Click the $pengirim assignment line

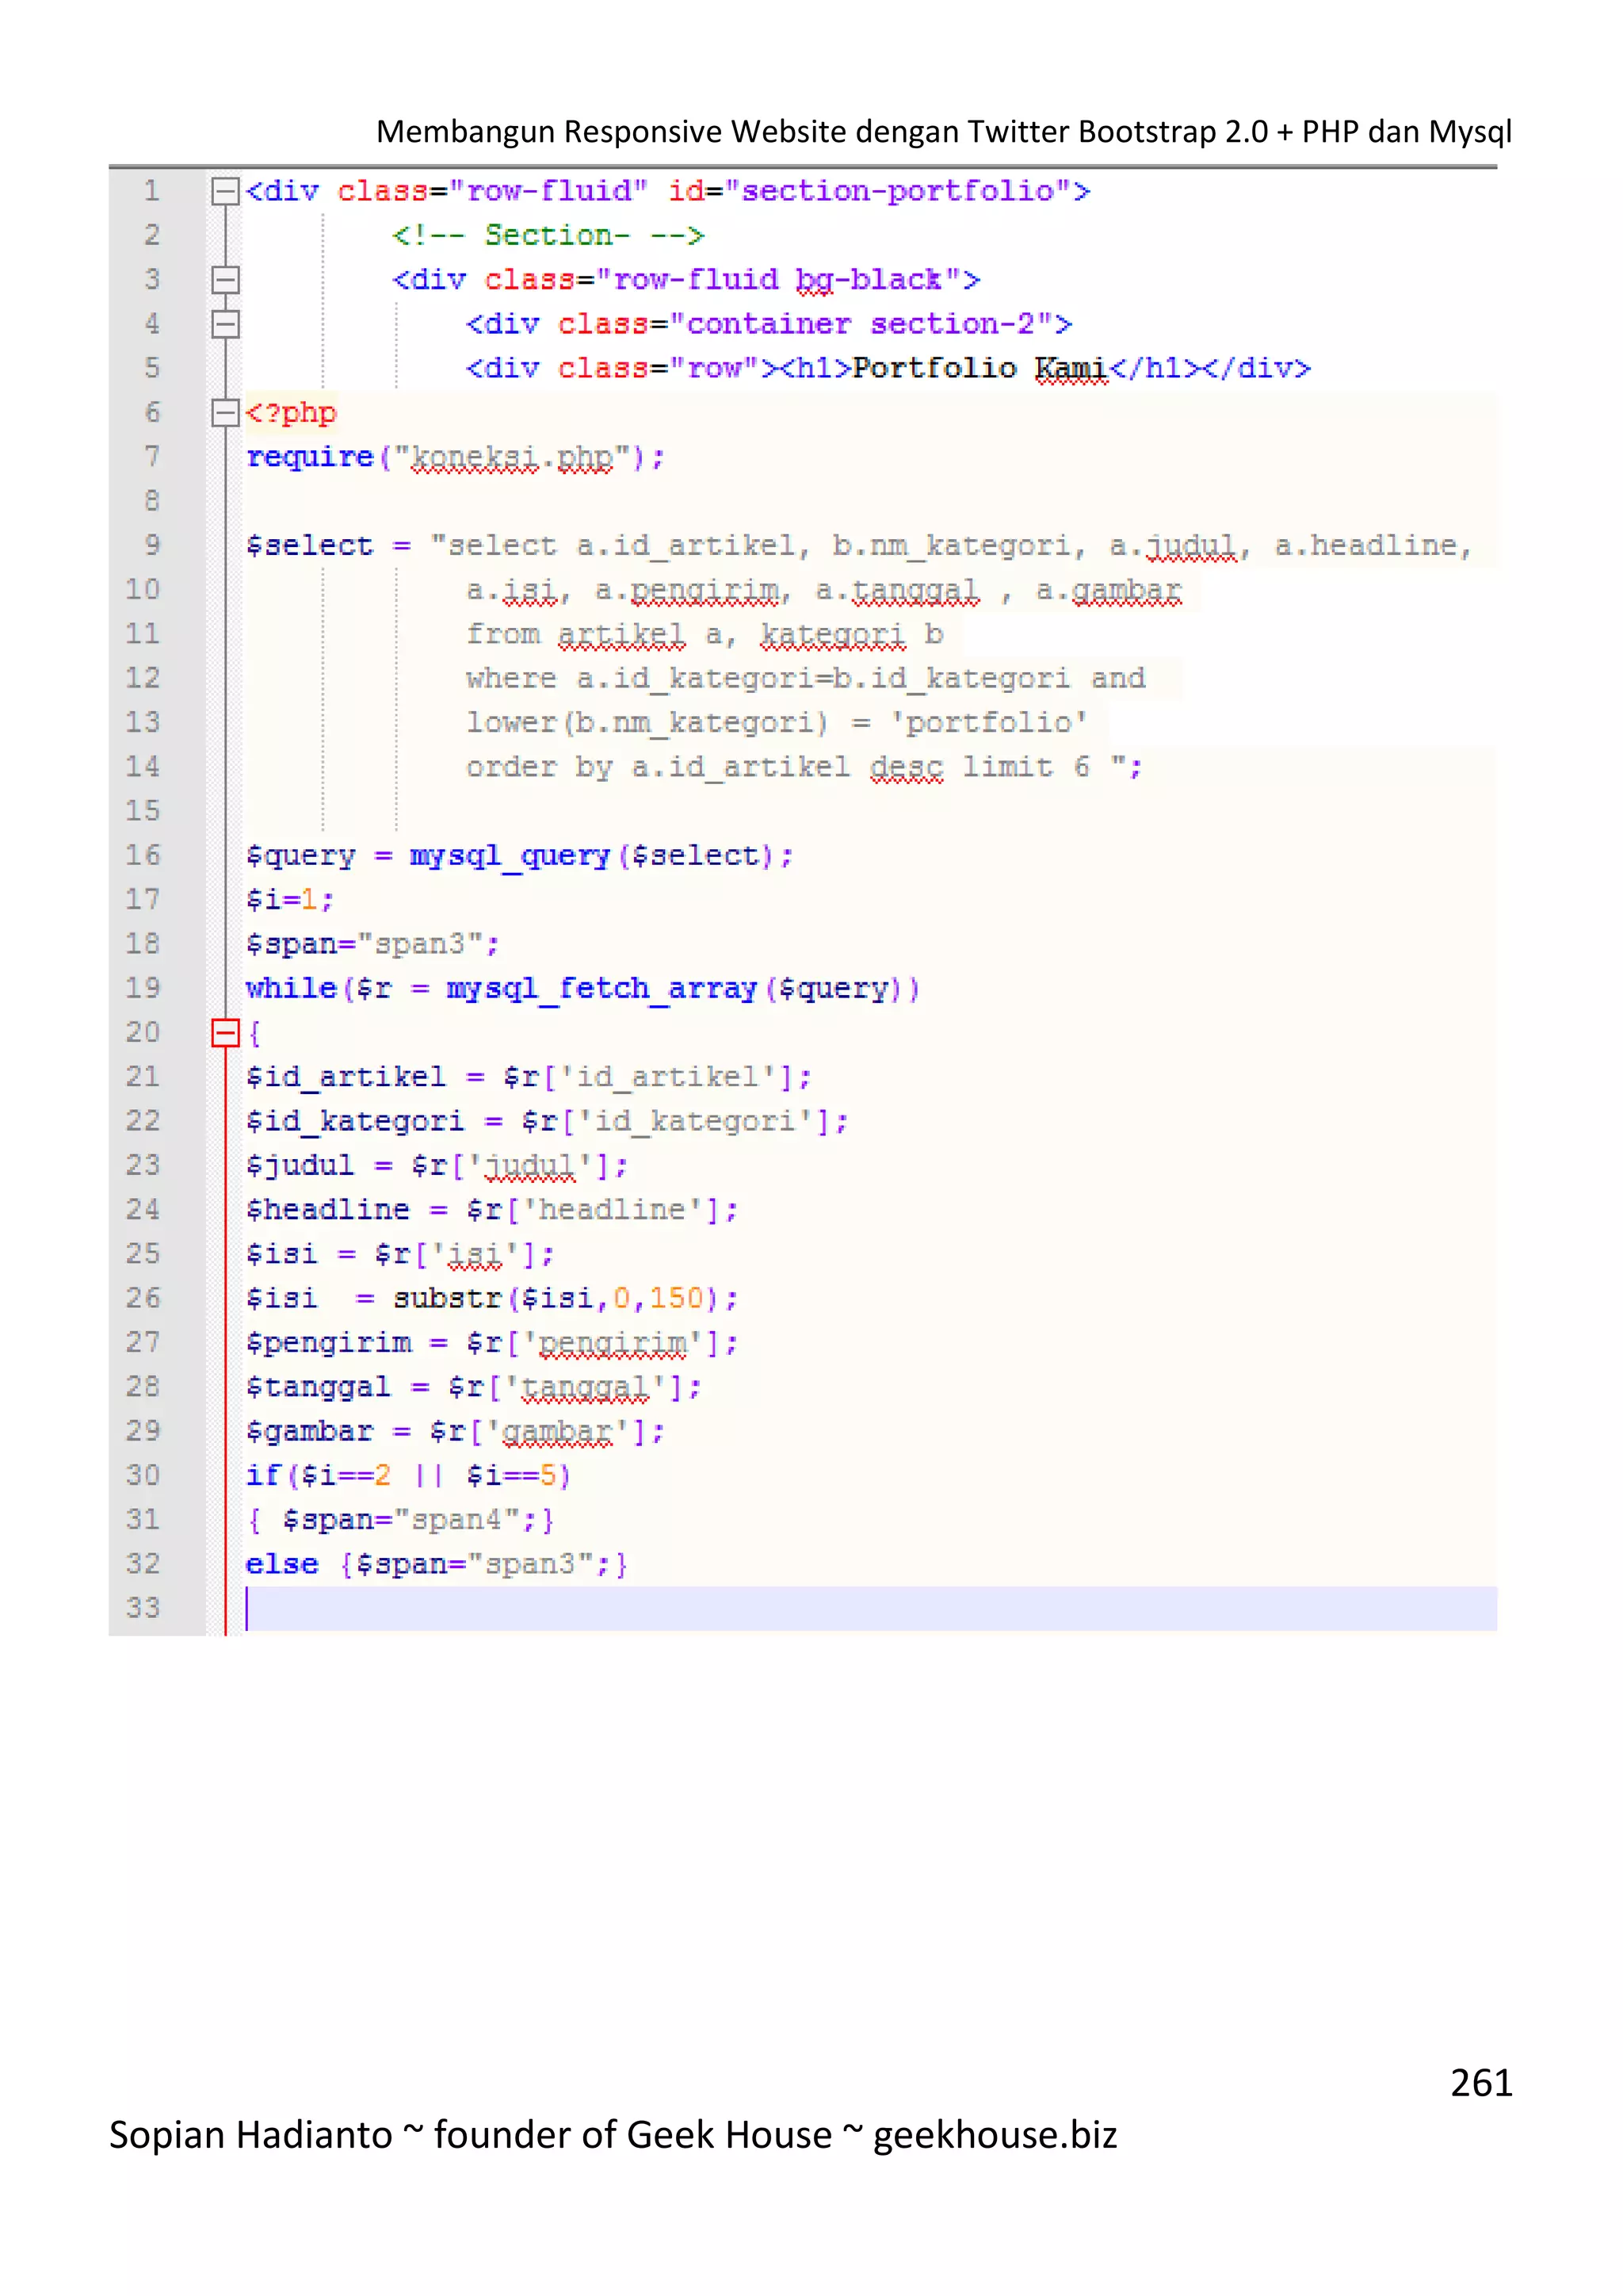click(x=491, y=1343)
